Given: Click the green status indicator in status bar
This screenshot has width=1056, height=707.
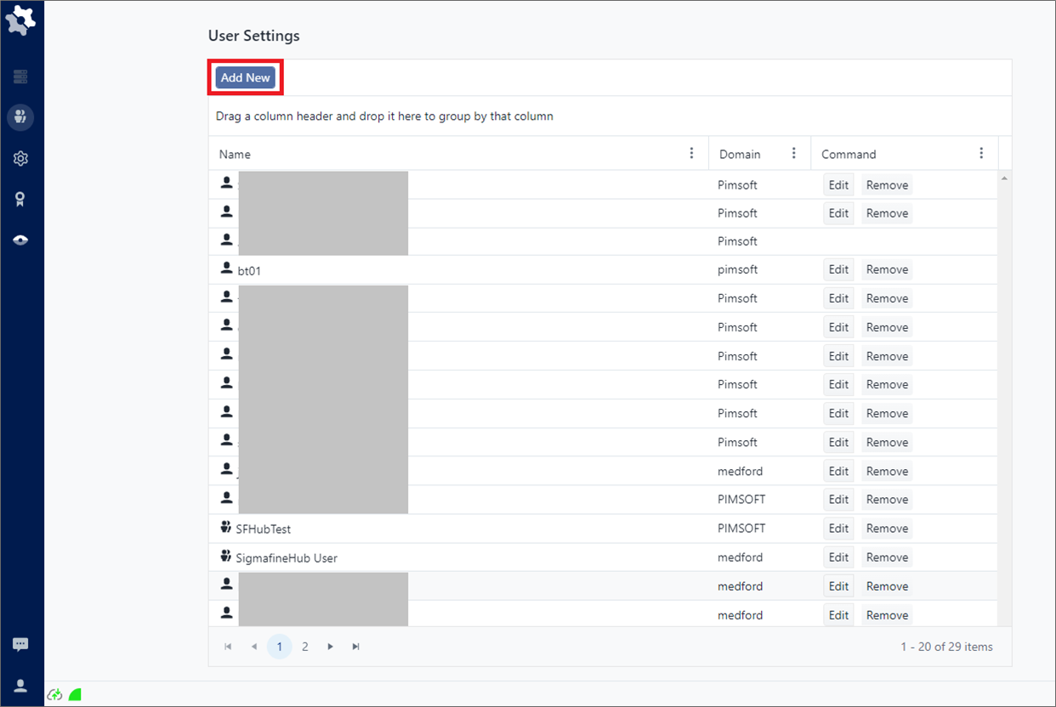Looking at the screenshot, I should pyautogui.click(x=75, y=694).
